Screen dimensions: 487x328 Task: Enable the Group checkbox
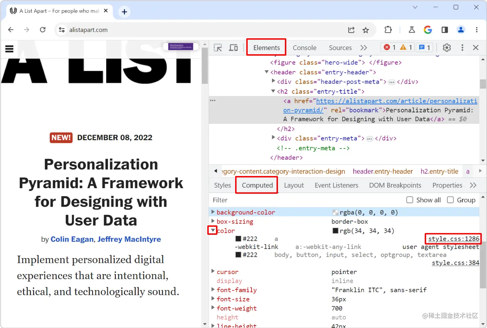tap(450, 200)
